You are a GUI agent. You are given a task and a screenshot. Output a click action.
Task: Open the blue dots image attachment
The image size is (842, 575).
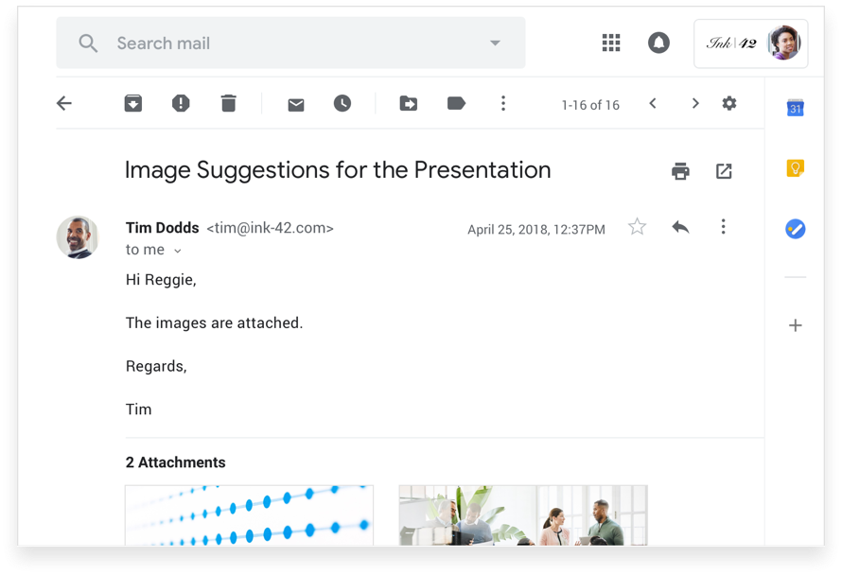(x=249, y=515)
